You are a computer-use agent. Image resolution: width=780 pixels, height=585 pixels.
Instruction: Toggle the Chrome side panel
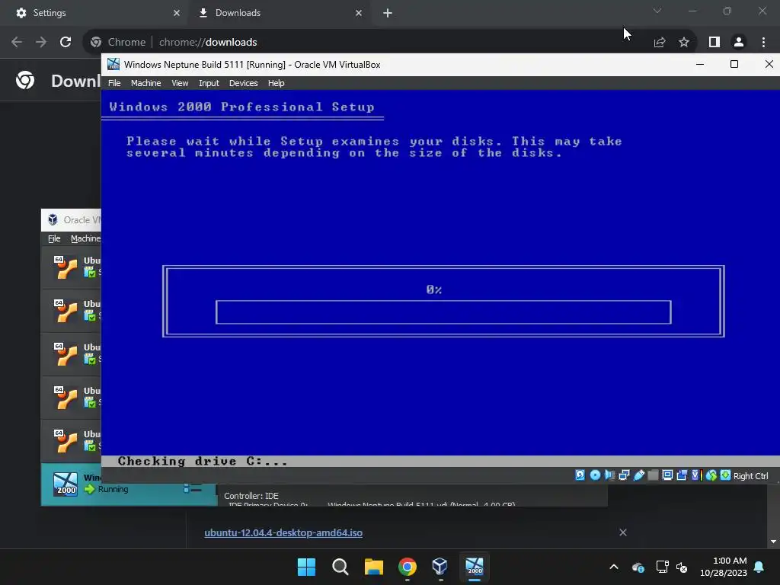(714, 42)
